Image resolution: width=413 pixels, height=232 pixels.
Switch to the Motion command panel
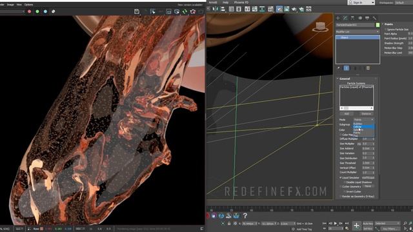[x=360, y=18]
